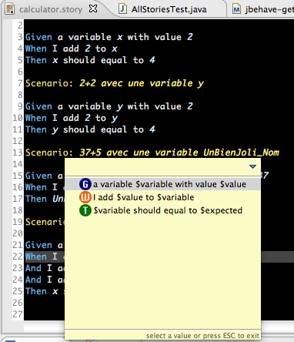The image size is (294, 342).
Task: Click line number 22 in the gutter
Action: click(18, 256)
